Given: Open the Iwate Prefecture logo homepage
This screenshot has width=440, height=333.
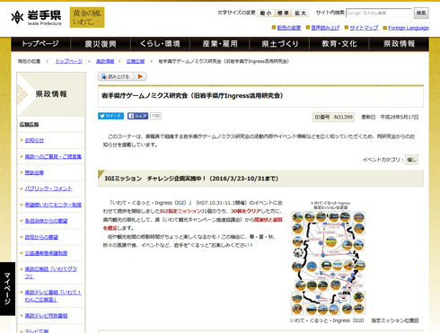Looking at the screenshot, I should (36, 17).
